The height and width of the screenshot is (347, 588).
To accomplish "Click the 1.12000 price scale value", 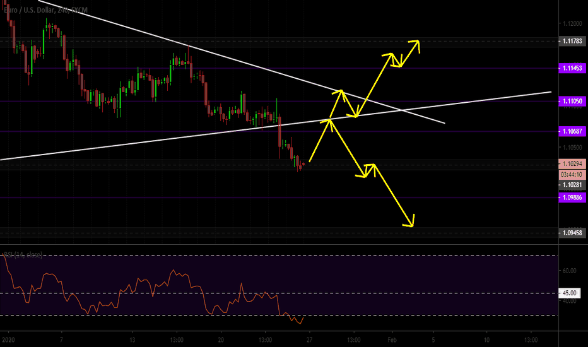I will (572, 23).
